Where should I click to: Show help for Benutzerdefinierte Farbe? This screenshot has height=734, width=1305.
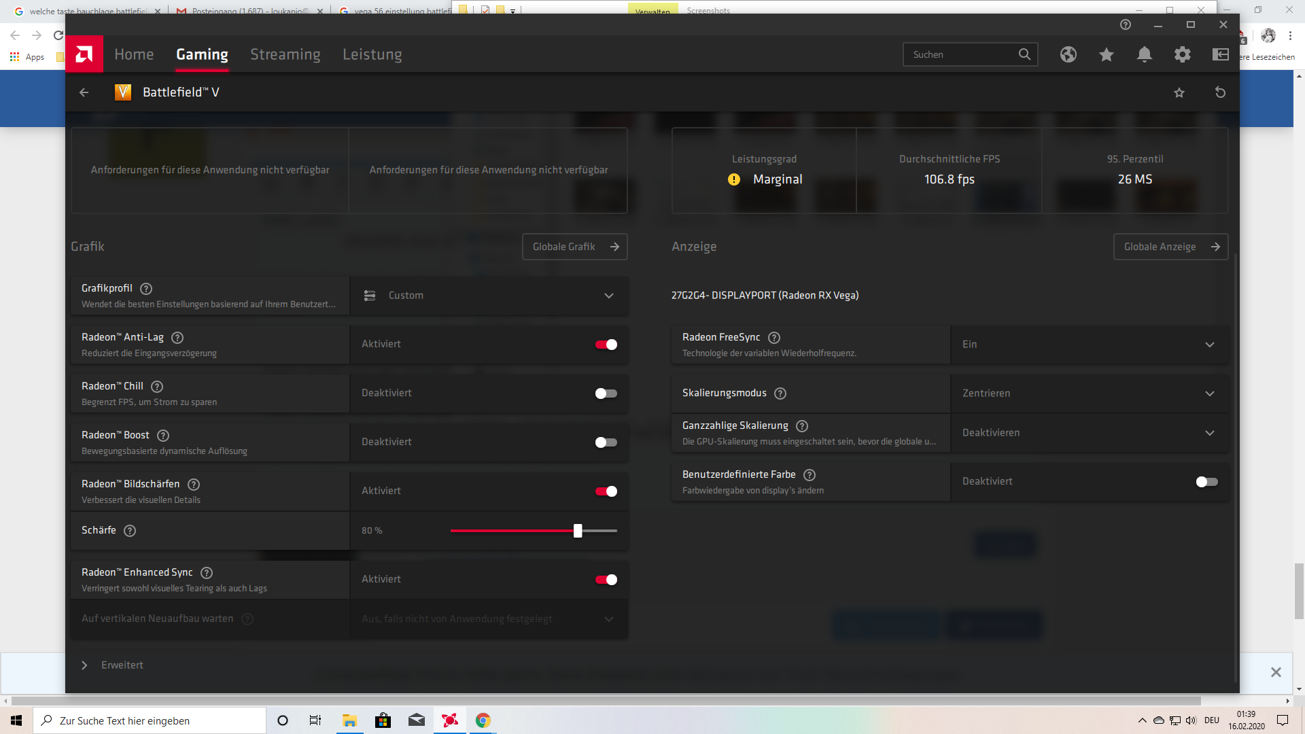[810, 475]
